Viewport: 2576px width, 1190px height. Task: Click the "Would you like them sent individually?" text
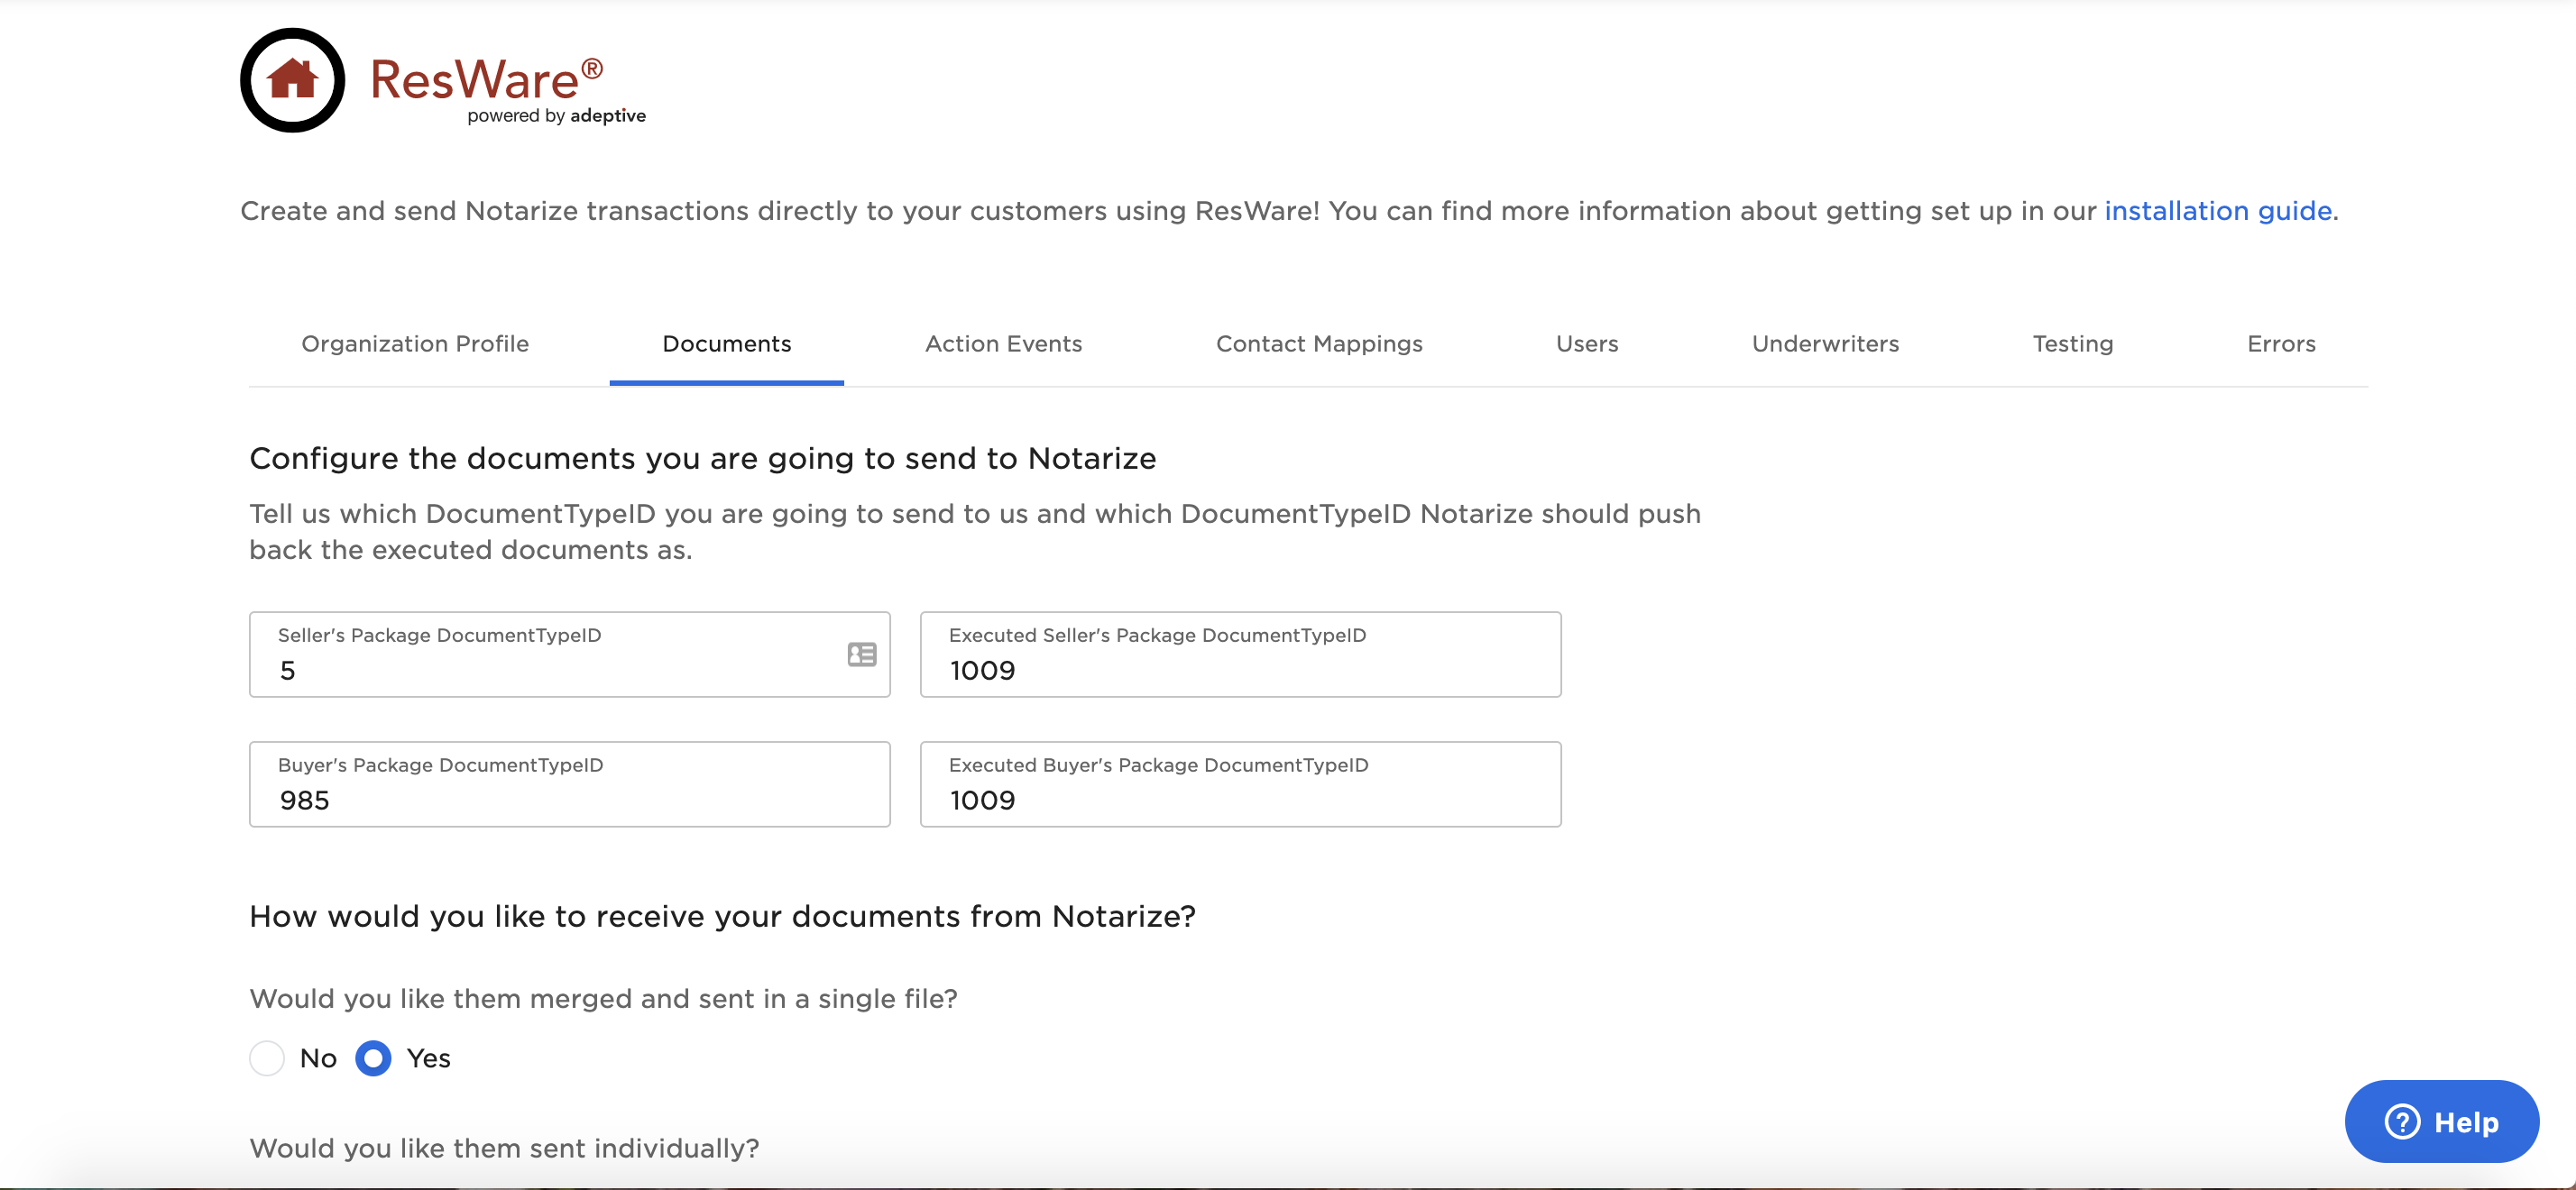coord(504,1148)
